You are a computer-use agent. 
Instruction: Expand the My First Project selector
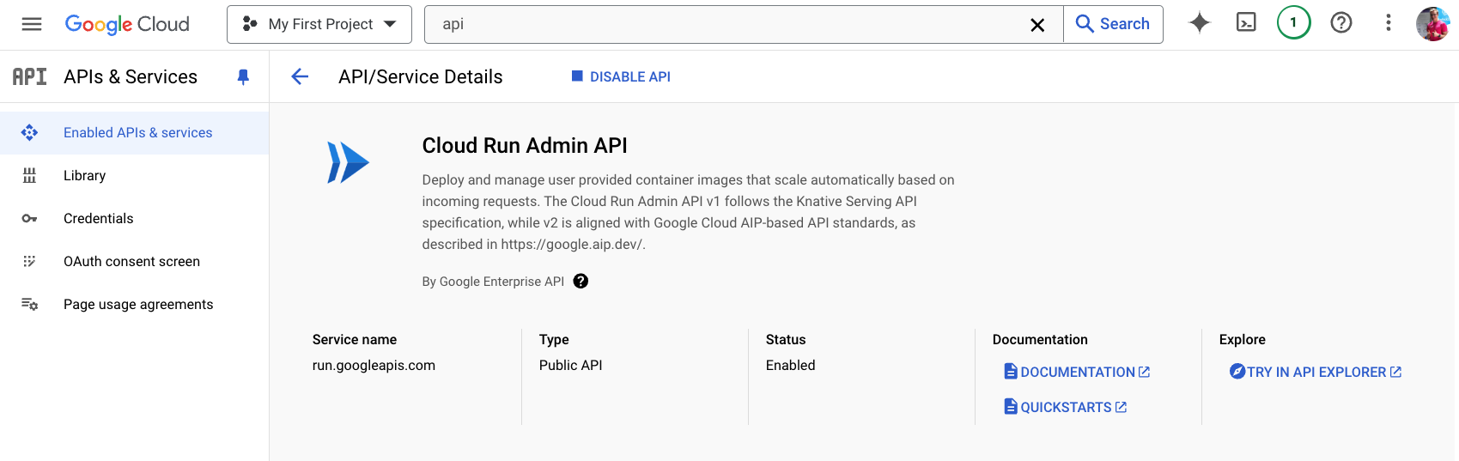pyautogui.click(x=319, y=24)
